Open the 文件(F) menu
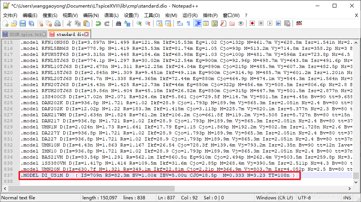 click(10, 15)
